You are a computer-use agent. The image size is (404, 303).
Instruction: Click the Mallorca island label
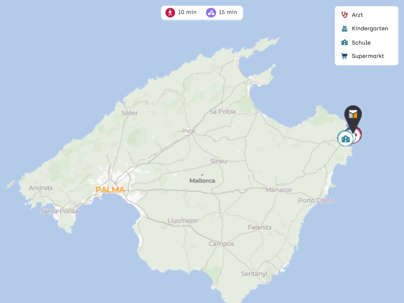[x=202, y=181]
